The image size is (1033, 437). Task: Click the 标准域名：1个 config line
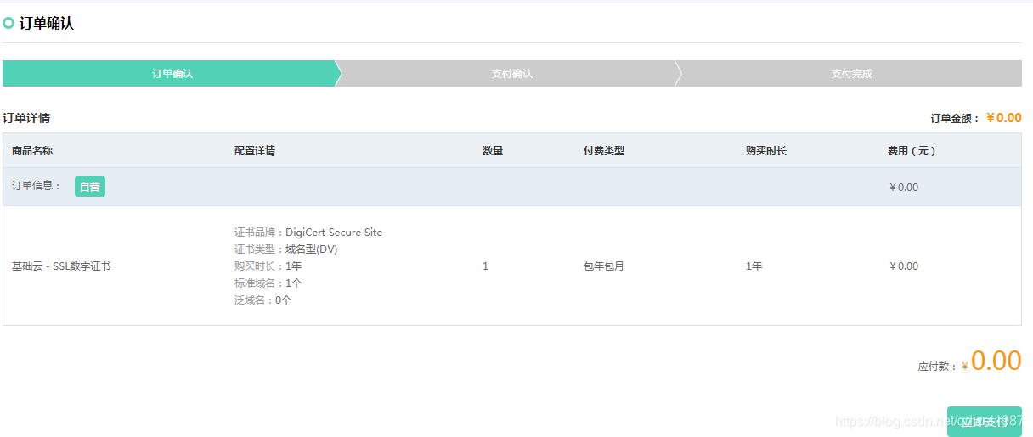pyautogui.click(x=268, y=283)
